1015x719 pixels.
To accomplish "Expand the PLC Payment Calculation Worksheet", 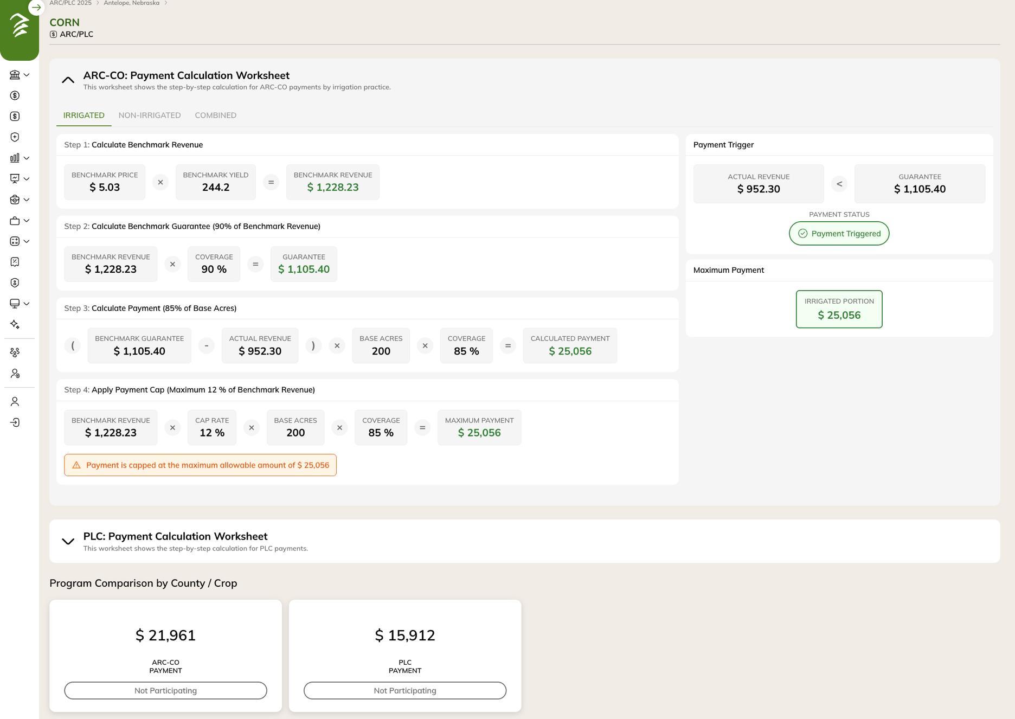I will (x=68, y=541).
